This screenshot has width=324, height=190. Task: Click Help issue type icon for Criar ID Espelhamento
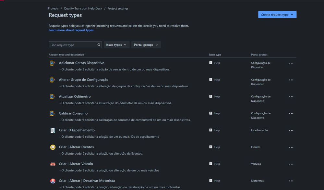tap(210, 130)
